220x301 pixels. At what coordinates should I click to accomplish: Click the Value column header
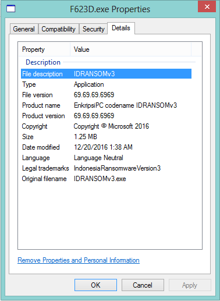(x=130, y=49)
